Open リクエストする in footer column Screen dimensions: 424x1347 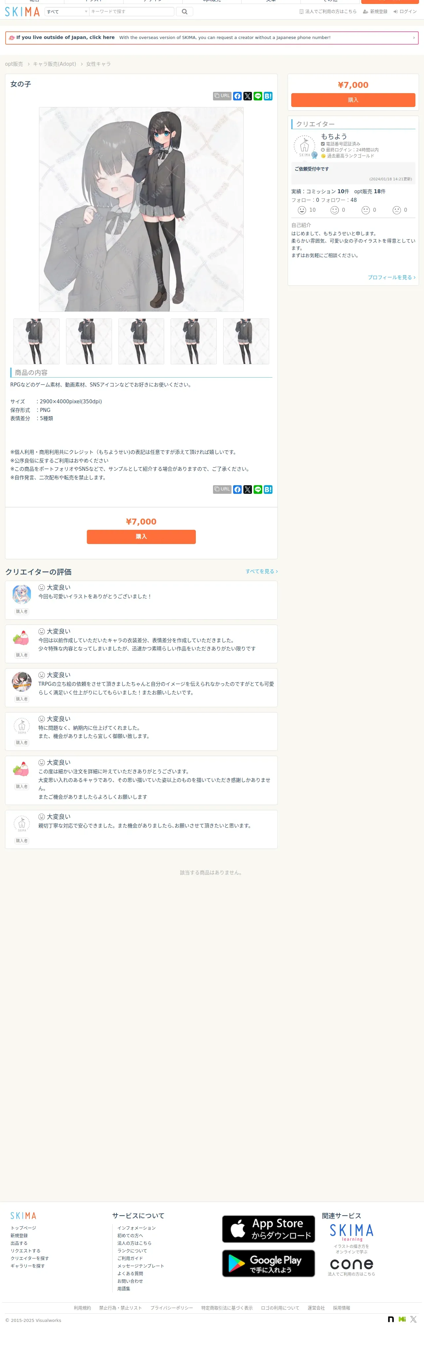(x=26, y=1251)
